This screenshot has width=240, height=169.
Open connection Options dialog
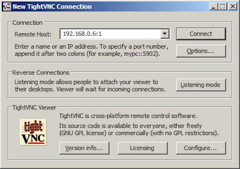[201, 51]
